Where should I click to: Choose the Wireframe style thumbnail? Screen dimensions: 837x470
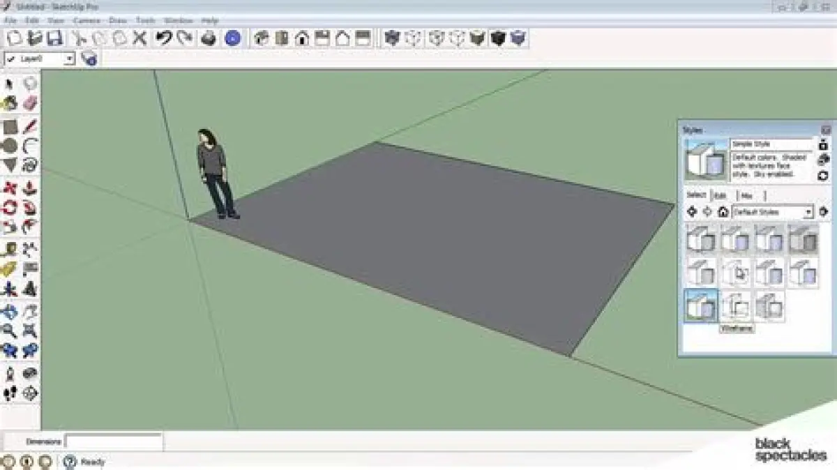click(735, 306)
